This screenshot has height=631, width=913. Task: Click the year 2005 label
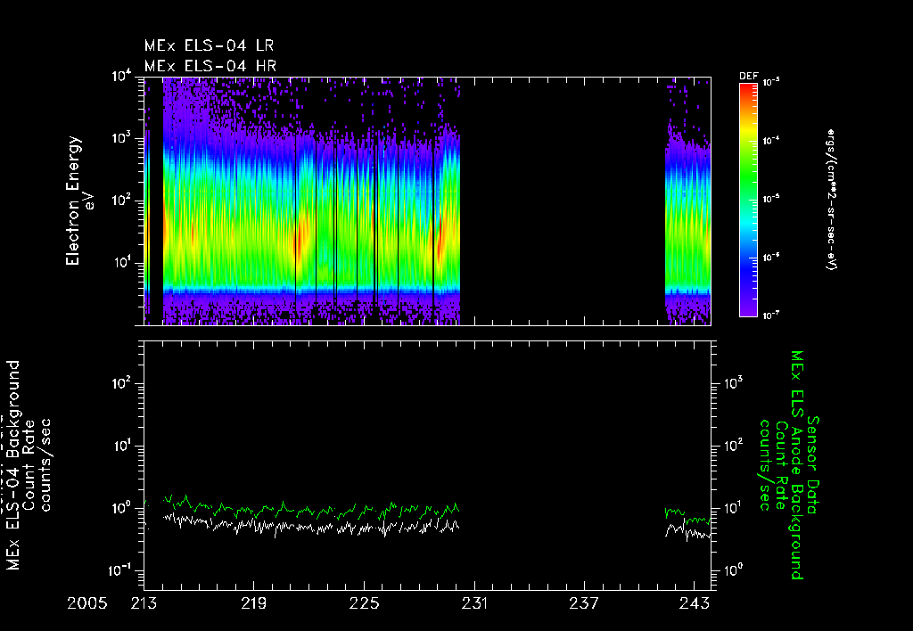tap(87, 603)
